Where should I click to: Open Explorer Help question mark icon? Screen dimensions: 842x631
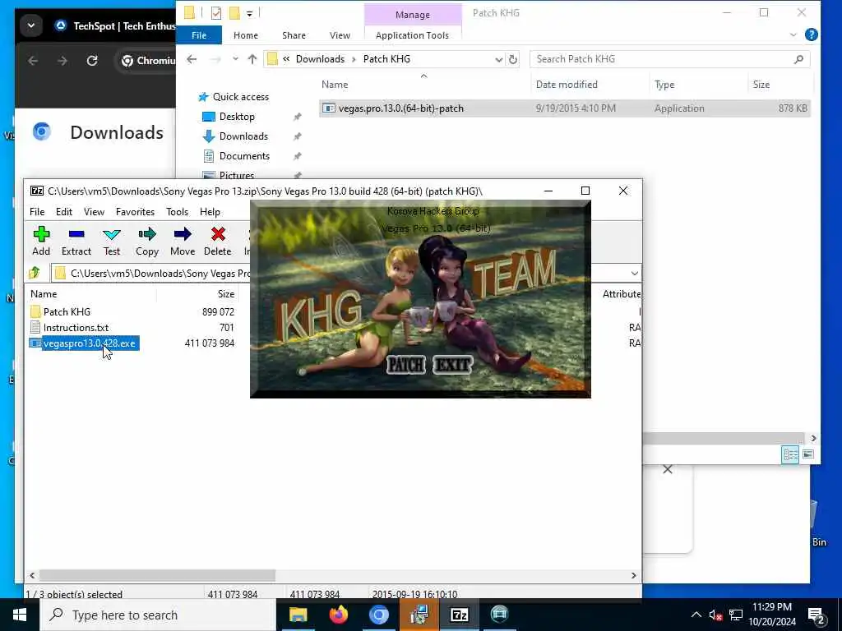[x=812, y=35]
